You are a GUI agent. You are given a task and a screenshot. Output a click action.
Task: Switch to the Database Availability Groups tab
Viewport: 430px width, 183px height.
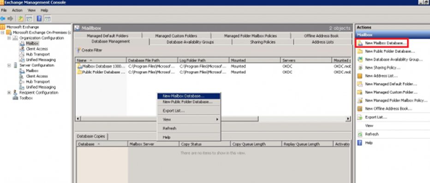pyautogui.click(x=191, y=42)
